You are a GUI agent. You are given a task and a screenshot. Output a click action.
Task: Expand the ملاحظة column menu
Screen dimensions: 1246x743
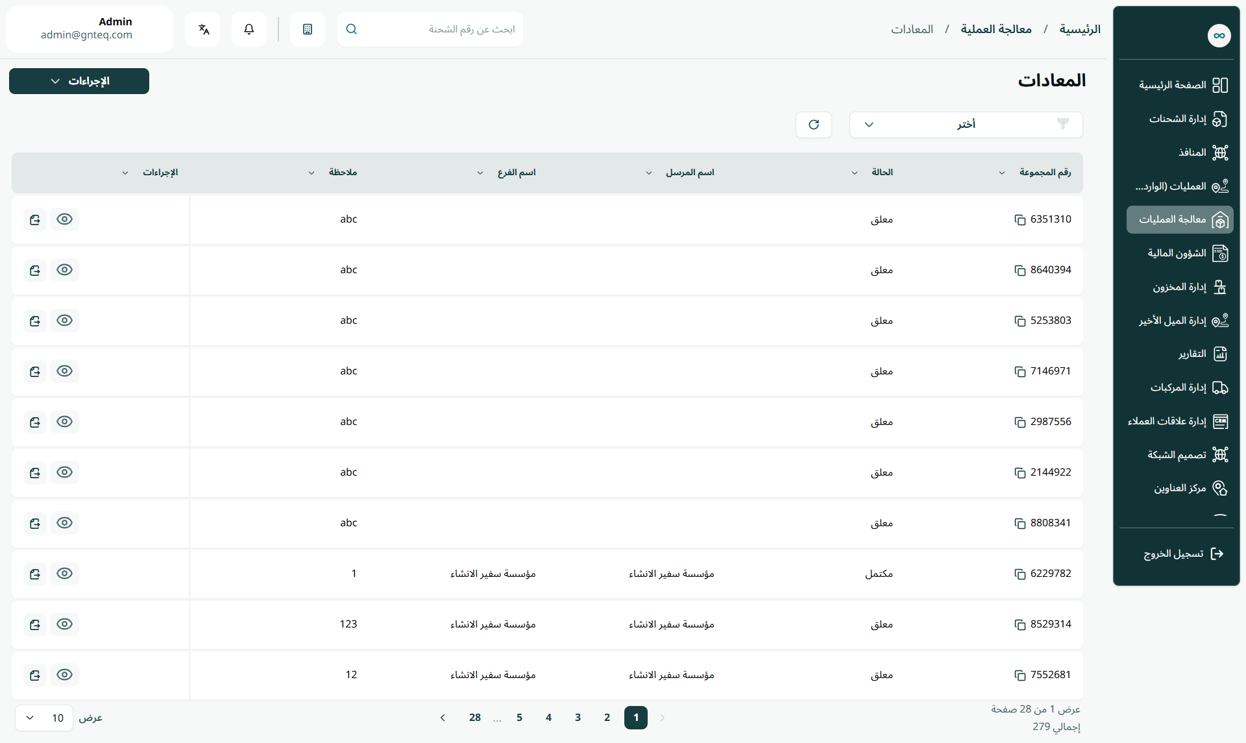311,173
